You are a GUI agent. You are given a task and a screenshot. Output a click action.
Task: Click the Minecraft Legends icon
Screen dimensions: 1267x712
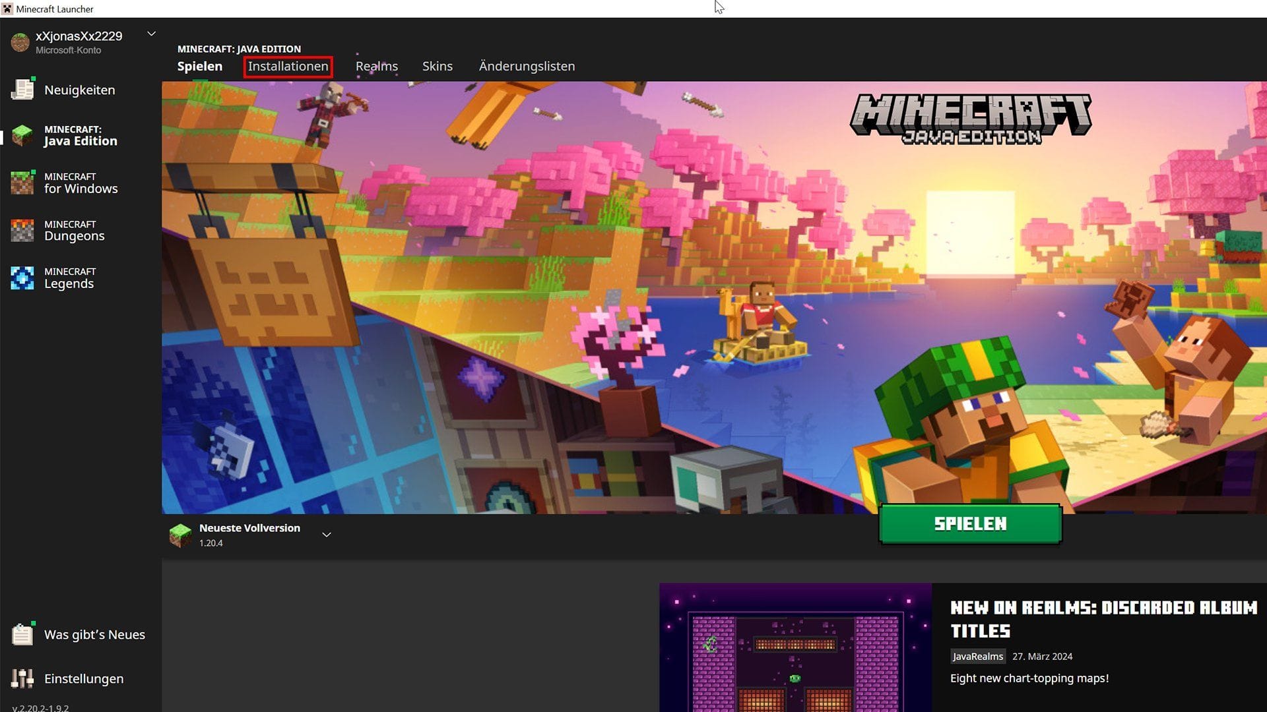pyautogui.click(x=22, y=278)
